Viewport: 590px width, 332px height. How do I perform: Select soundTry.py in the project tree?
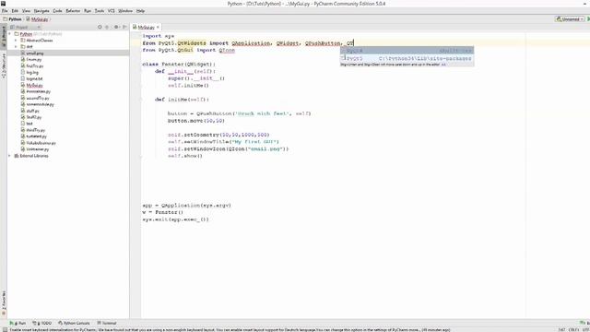pyautogui.click(x=38, y=98)
